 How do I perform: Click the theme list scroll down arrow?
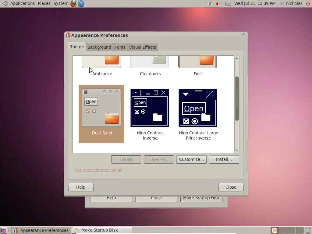237,151
